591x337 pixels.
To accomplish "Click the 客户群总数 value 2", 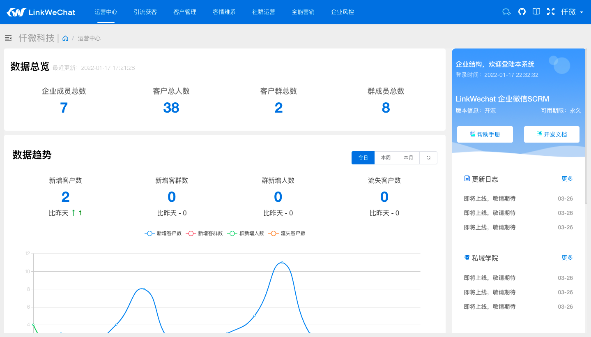I will (278, 108).
